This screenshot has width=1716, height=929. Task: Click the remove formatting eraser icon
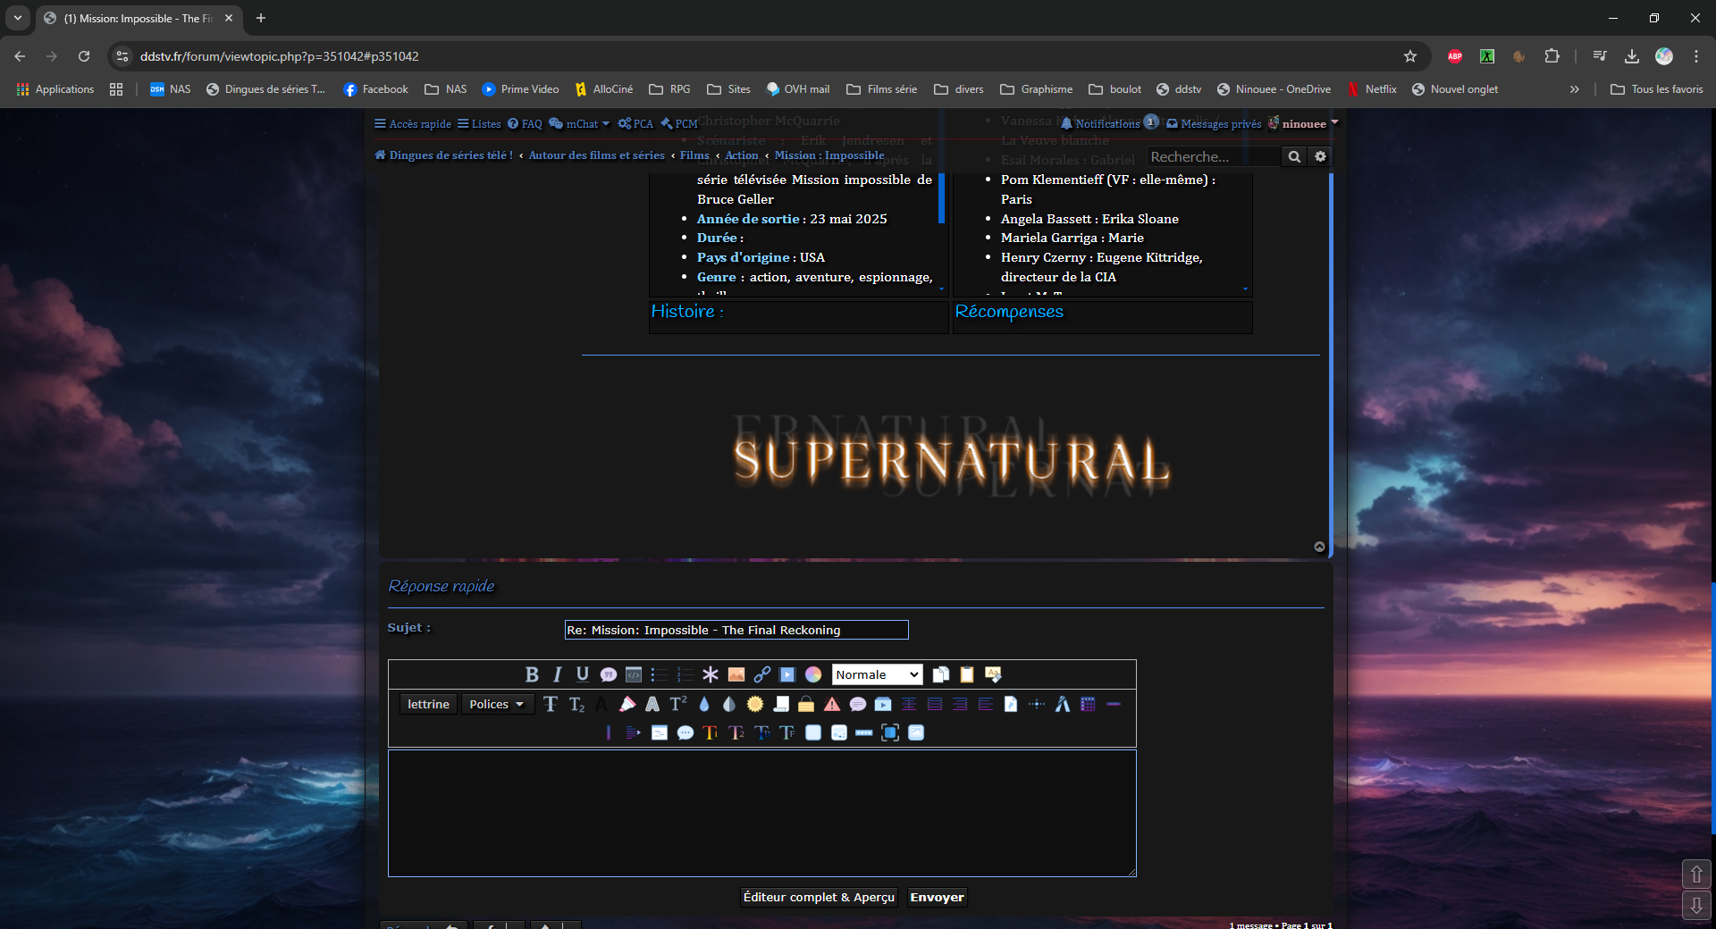point(993,674)
